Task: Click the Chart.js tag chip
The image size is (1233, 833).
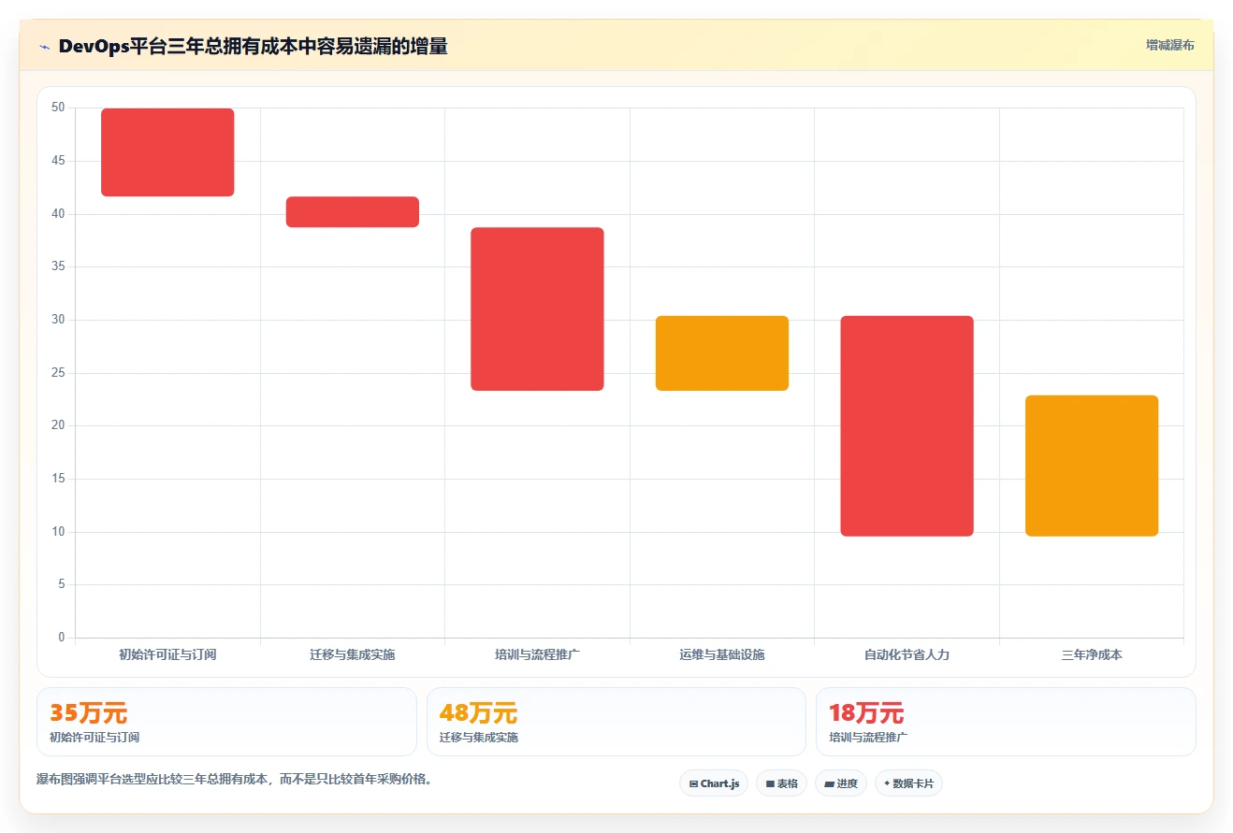Action: [x=714, y=783]
